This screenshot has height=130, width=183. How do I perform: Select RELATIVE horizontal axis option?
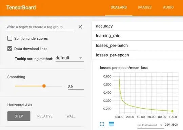point(45,116)
